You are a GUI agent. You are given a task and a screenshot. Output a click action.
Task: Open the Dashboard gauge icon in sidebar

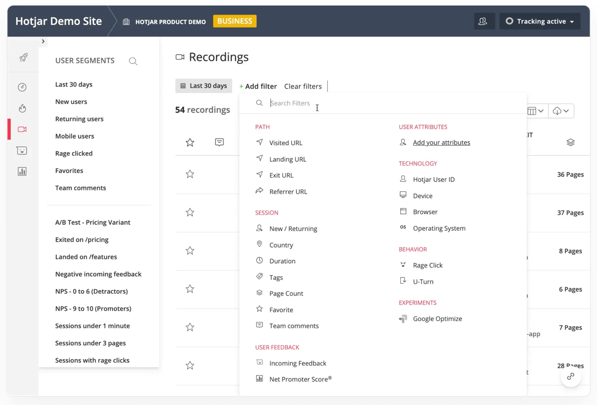pos(22,87)
